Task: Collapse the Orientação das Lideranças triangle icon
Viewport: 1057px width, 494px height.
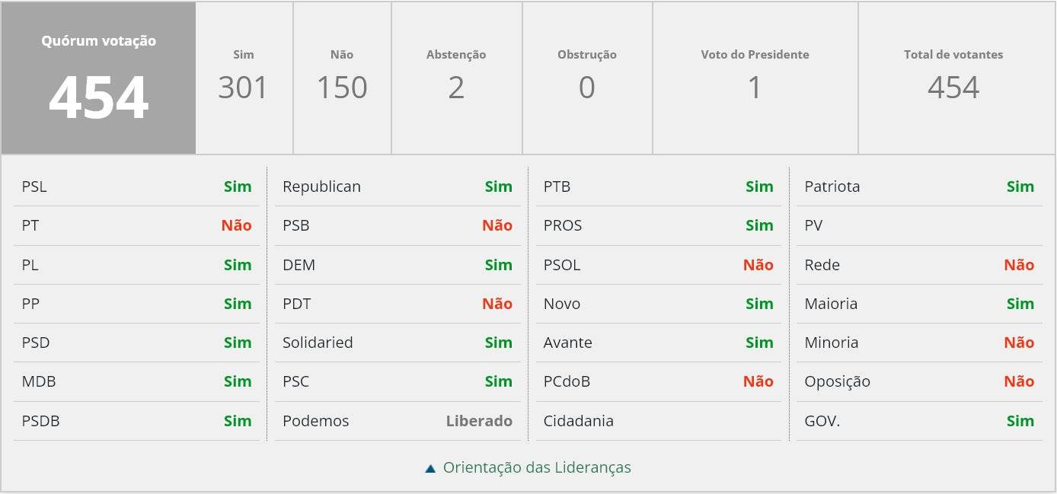Action: click(x=430, y=469)
